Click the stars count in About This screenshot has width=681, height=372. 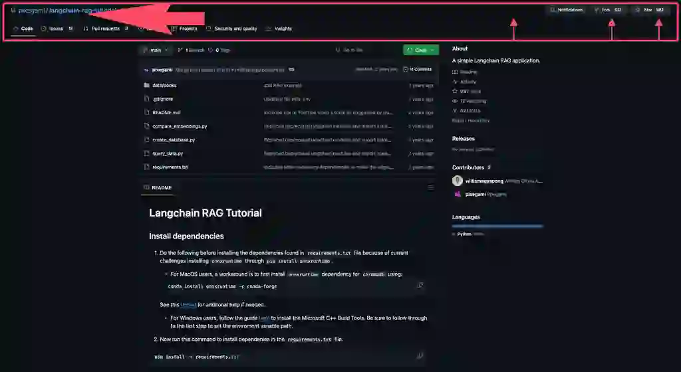[466, 92]
